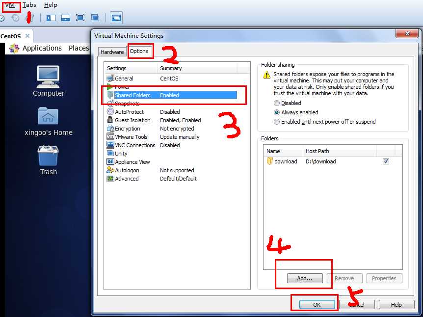Switch to the Hardware tab
The width and height of the screenshot is (423, 317).
(112, 52)
